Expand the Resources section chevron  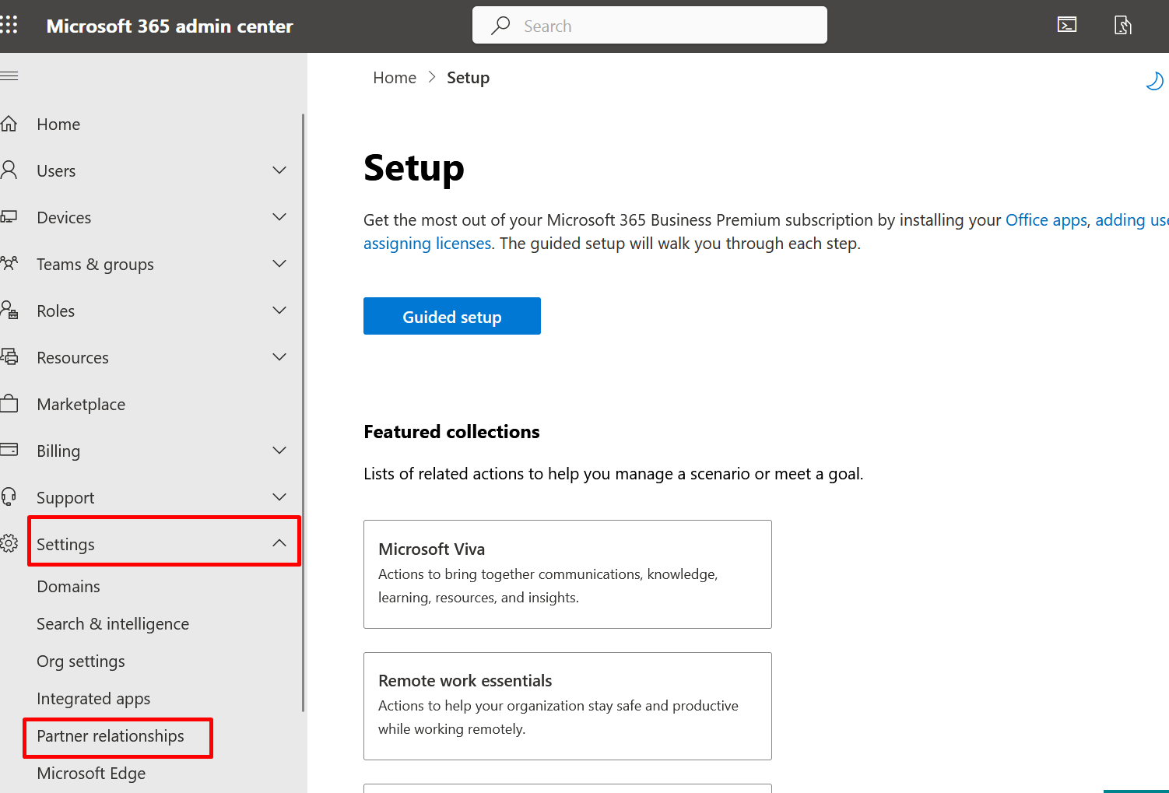coord(279,356)
